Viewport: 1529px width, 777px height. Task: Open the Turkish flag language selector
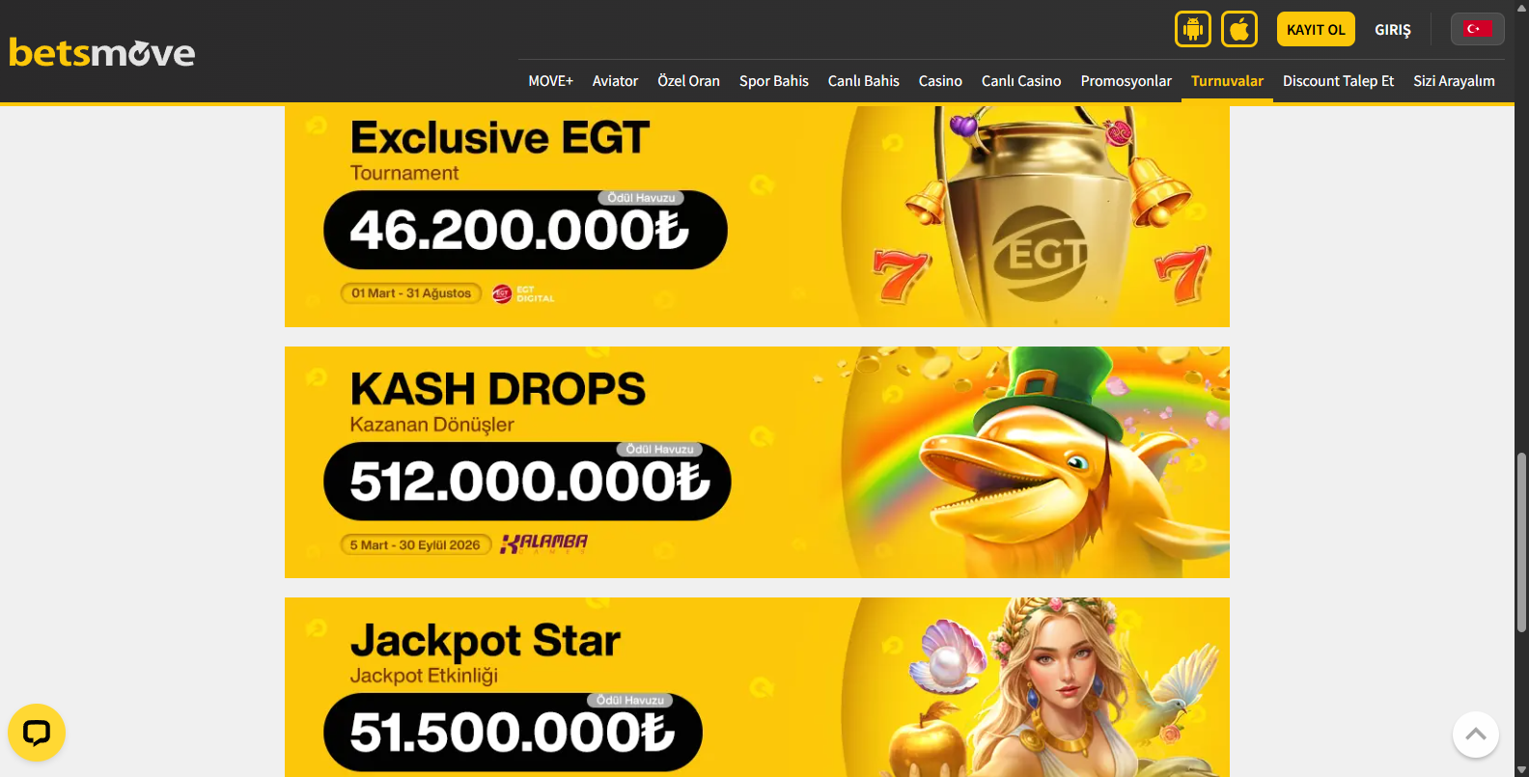(x=1478, y=29)
